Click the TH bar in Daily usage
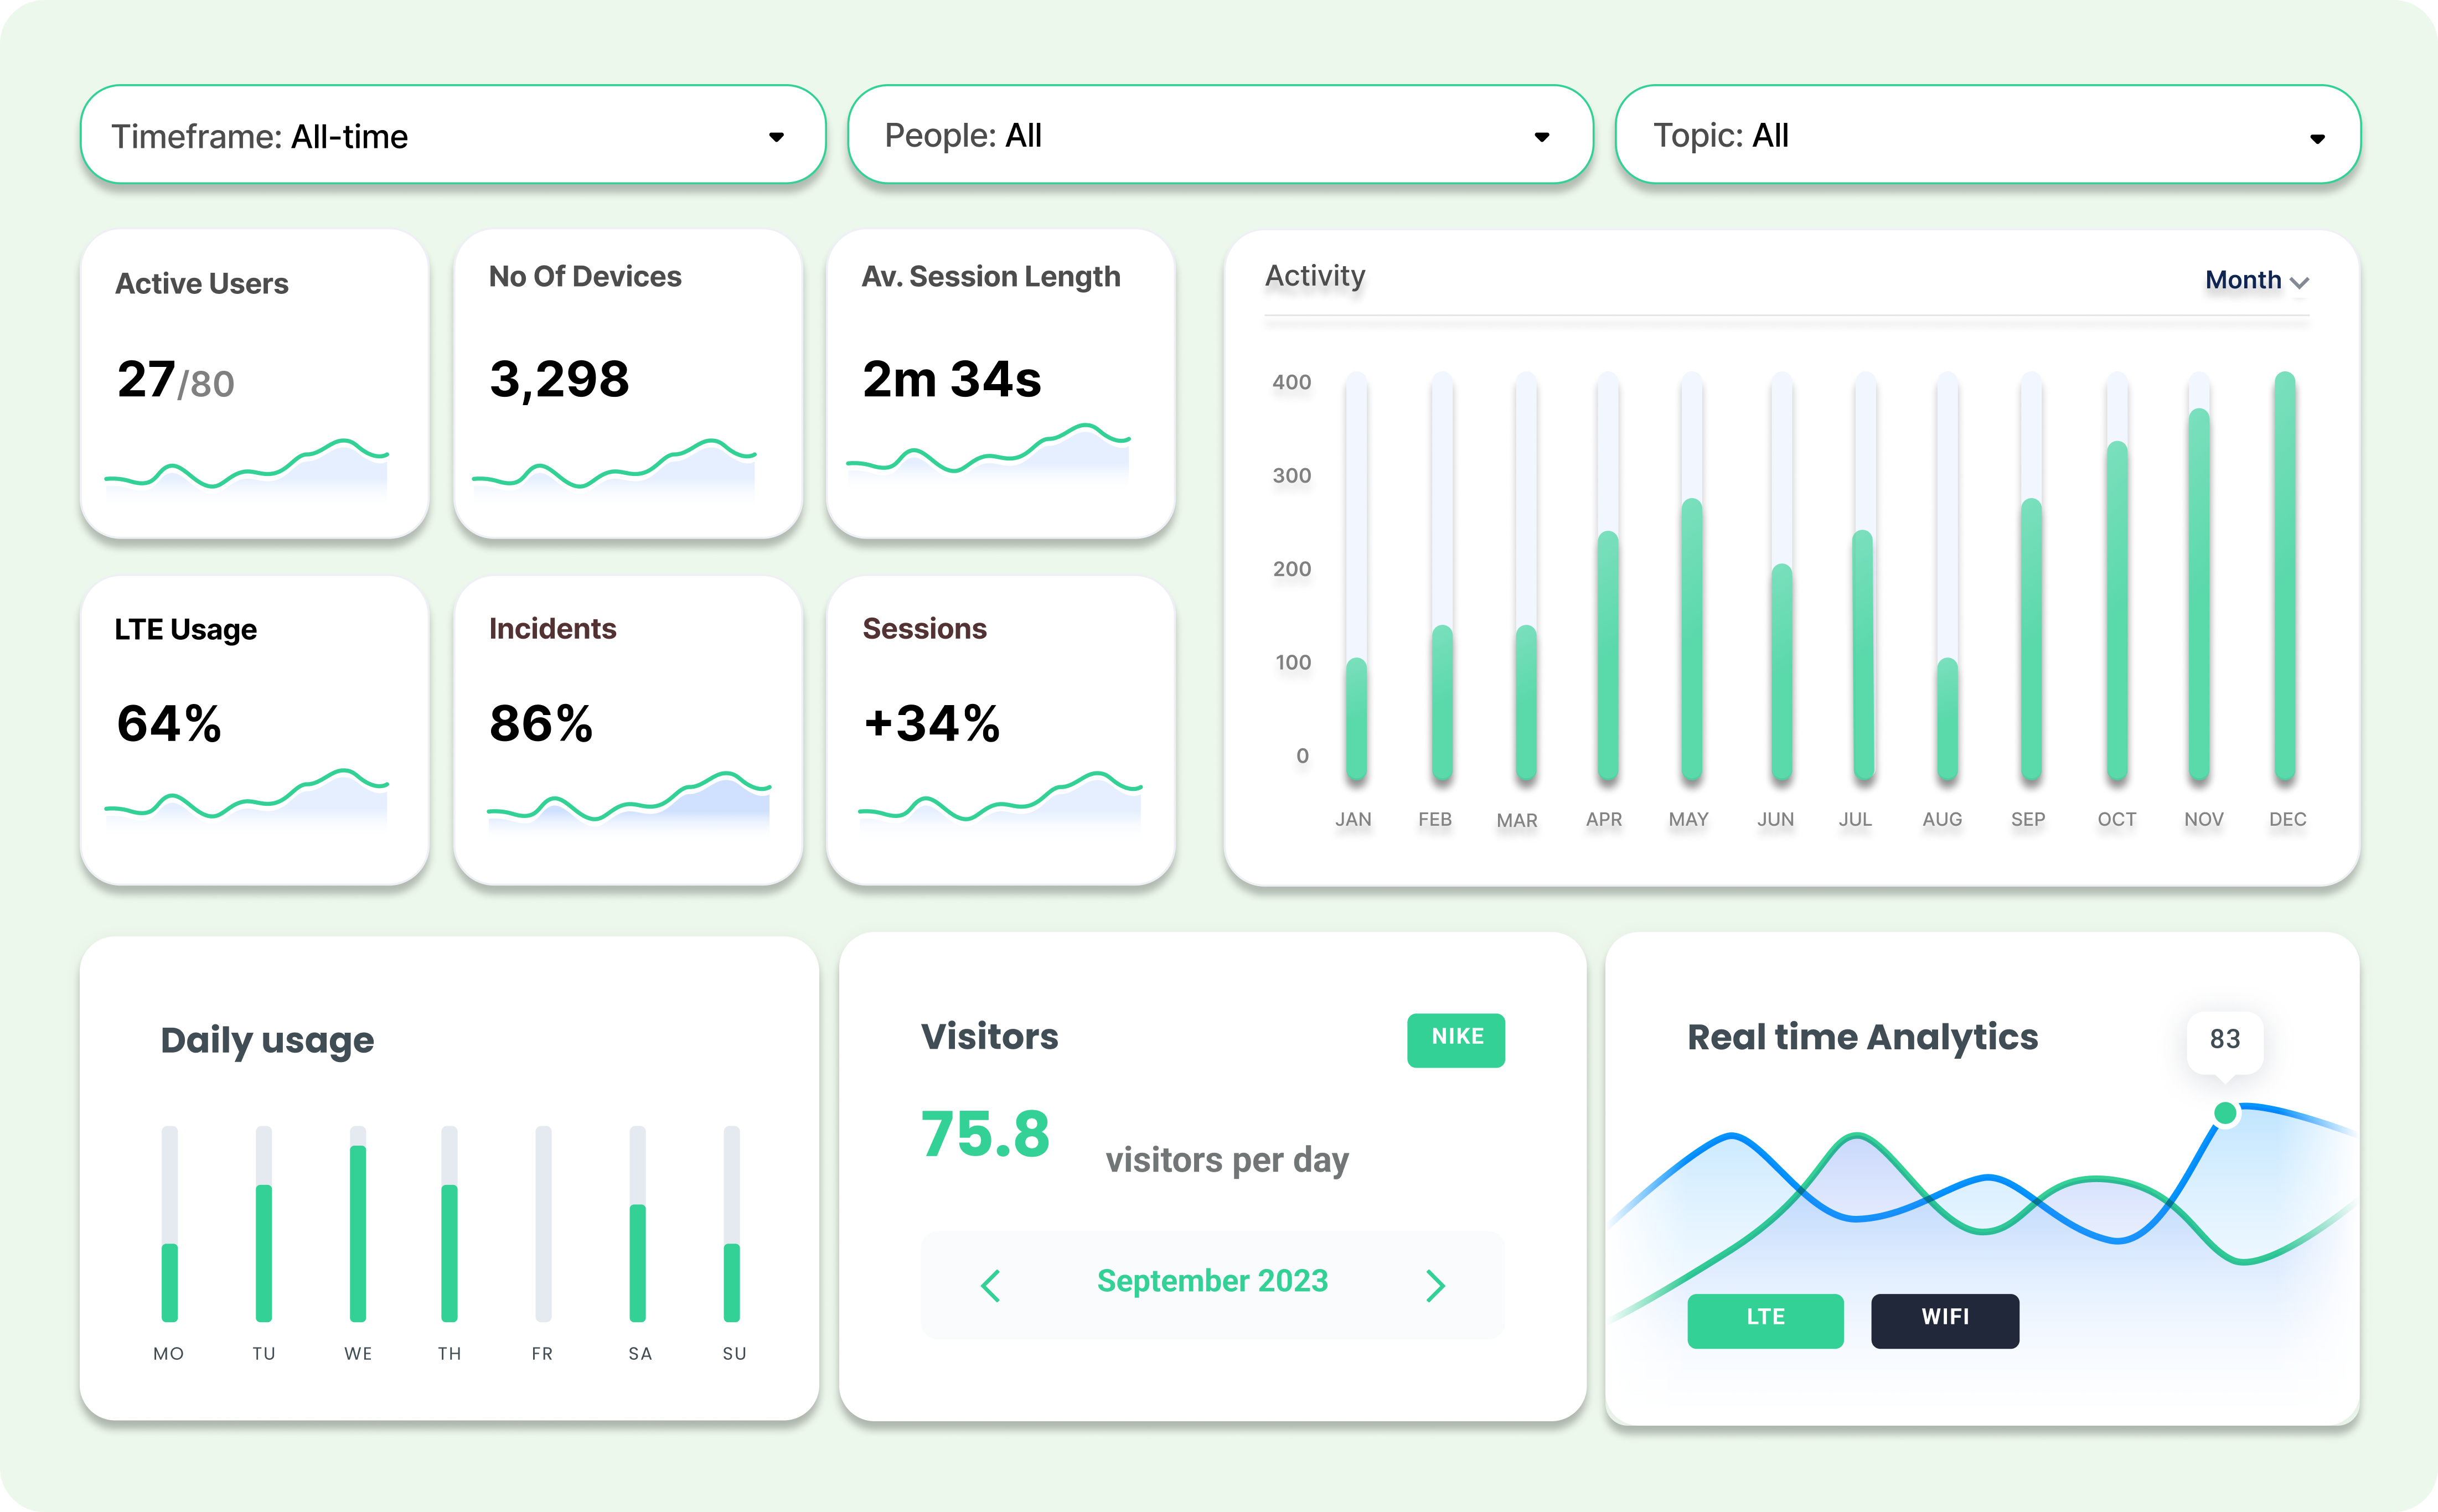The width and height of the screenshot is (2438, 1512). click(449, 1253)
